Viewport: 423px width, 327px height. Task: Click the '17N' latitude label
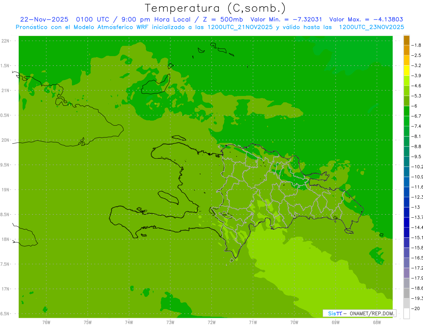[5, 289]
